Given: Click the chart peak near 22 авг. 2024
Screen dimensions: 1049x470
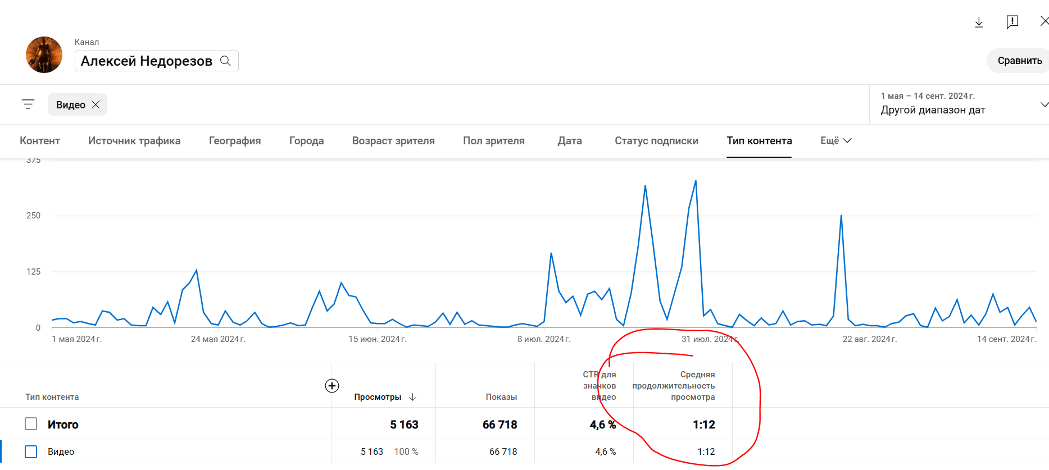Looking at the screenshot, I should tap(841, 216).
